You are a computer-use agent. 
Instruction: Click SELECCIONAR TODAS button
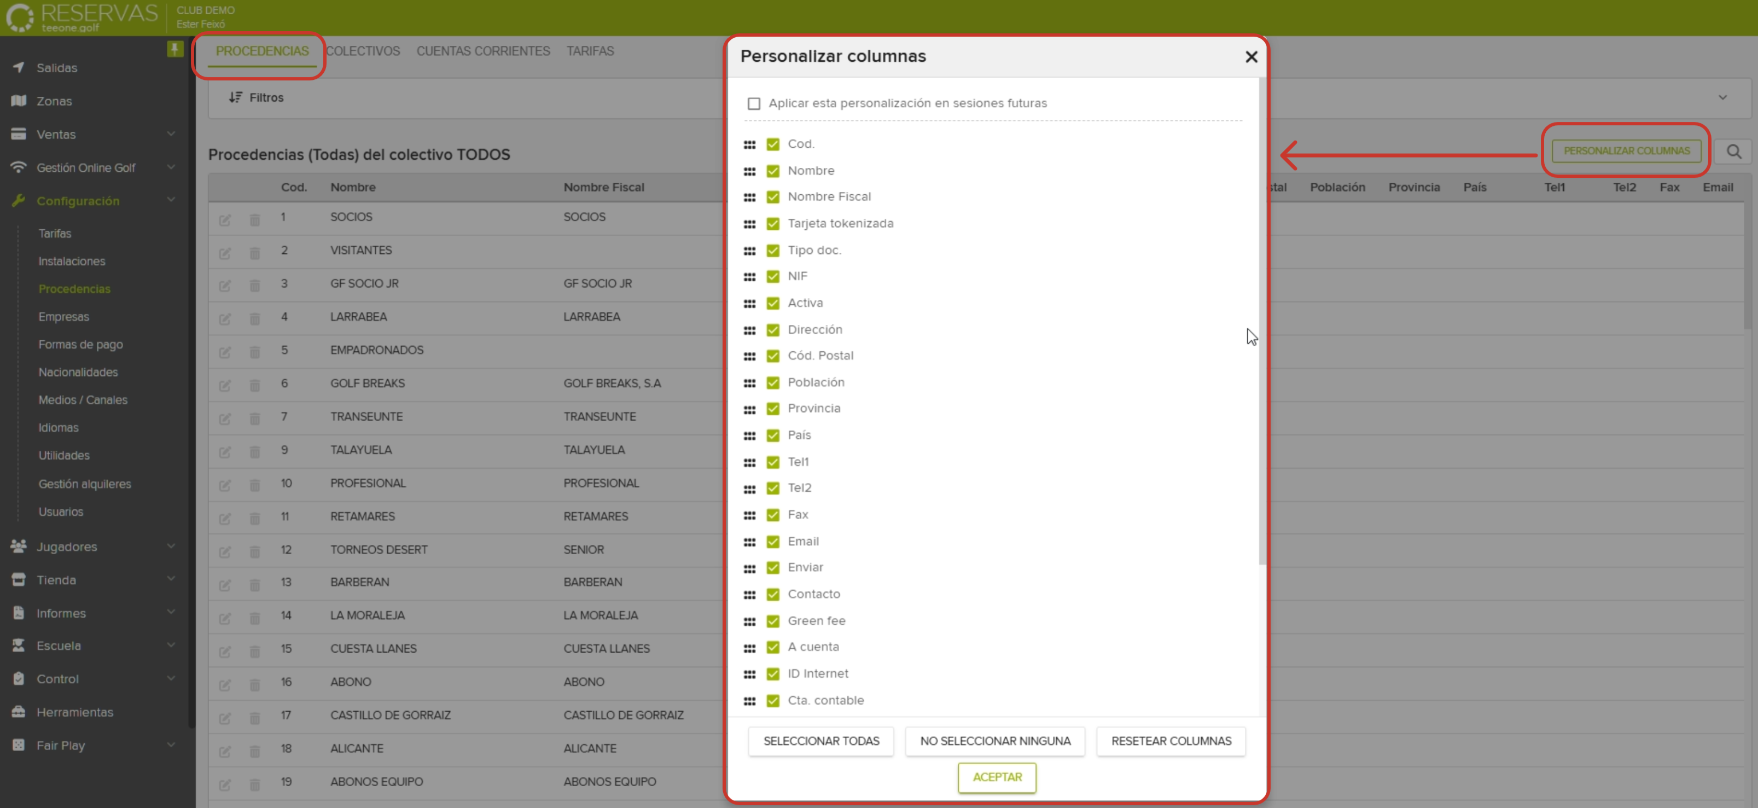[821, 741]
